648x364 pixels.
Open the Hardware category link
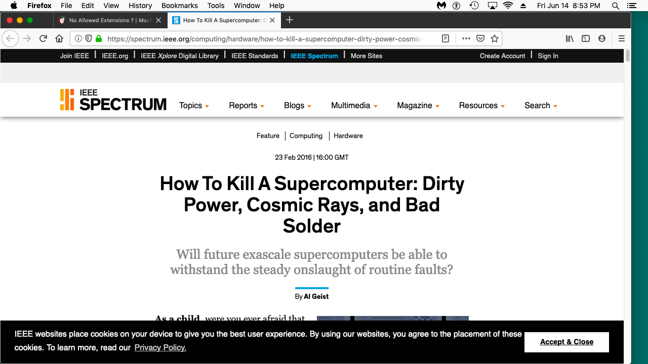coord(348,135)
